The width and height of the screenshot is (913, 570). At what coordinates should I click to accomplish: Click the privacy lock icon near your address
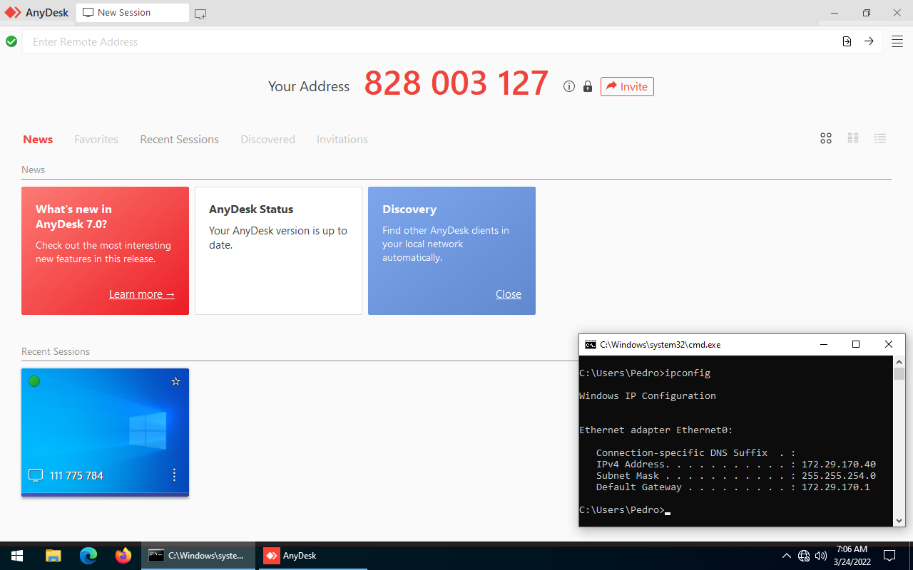click(587, 86)
